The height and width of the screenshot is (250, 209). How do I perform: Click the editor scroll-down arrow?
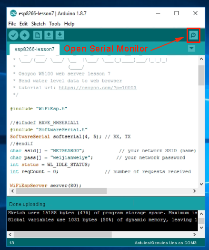tap(201, 184)
